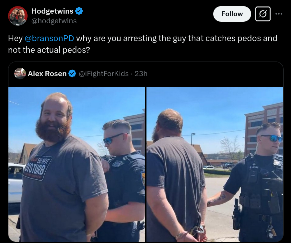
Task: Click the @hodgetwins handle
Action: tap(54, 21)
